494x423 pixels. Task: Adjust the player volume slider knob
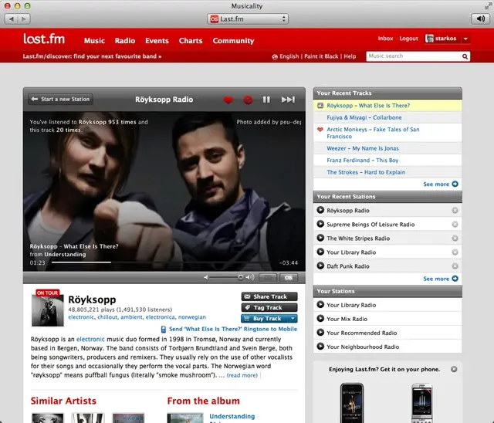tap(240, 277)
